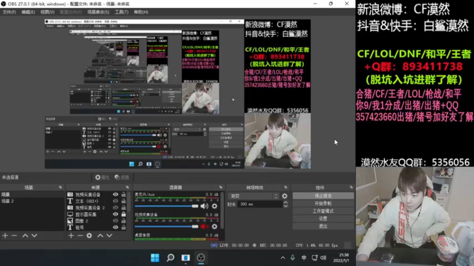Remove selected source with the minus icon
Screen dimensions: 474x266
80,235
